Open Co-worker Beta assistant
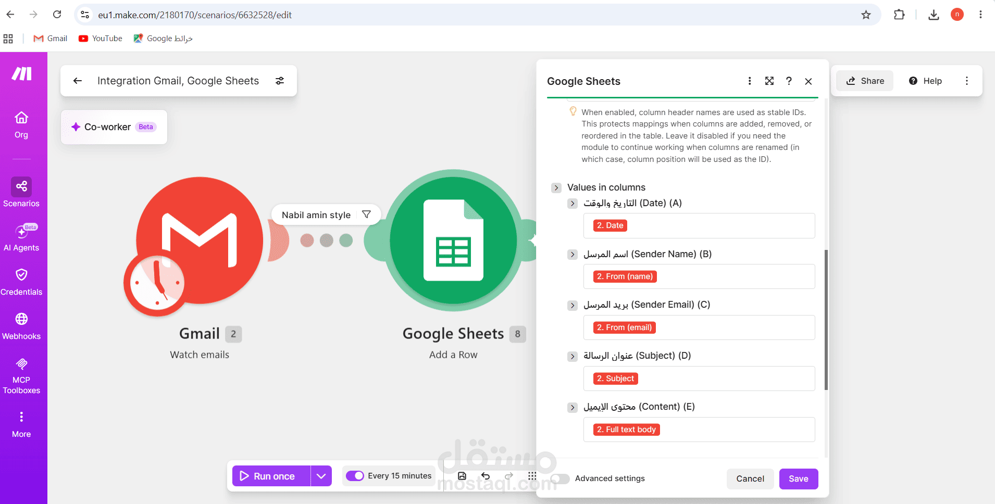This screenshot has width=995, height=504. click(114, 127)
